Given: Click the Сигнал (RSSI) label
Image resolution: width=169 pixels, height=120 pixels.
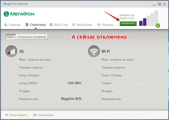Looking at the screenshot, I should 28,83.
